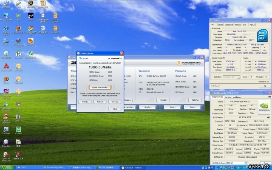The width and height of the screenshot is (272, 170).
Task: Click the GPU-Z graphics card Name field
Action: (x=241, y=101)
